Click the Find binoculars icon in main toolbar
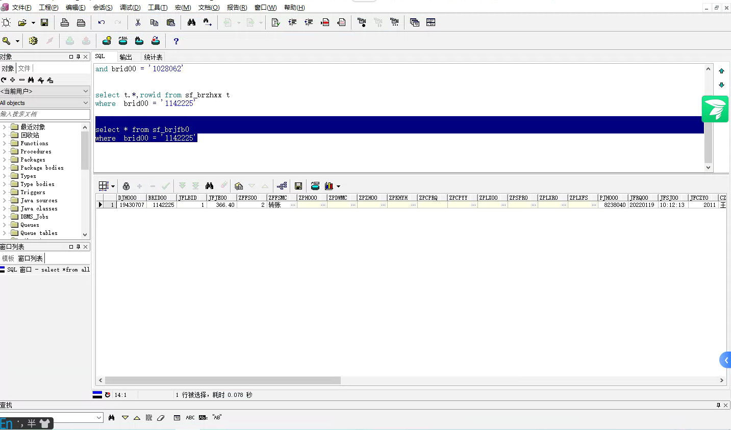Screen dimensions: 731x430 191,22
